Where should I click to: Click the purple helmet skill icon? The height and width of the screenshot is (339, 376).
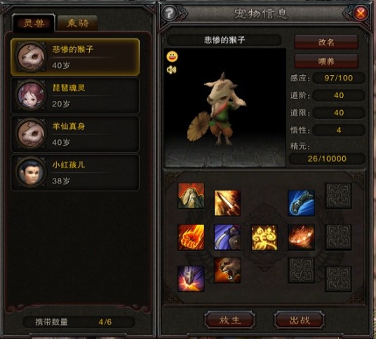pyautogui.click(x=191, y=279)
